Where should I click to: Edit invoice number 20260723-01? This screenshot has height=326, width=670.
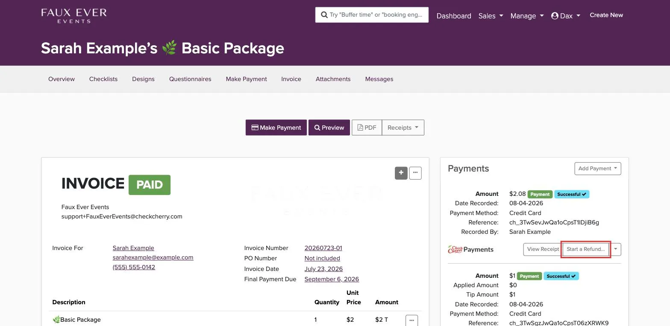click(x=323, y=248)
